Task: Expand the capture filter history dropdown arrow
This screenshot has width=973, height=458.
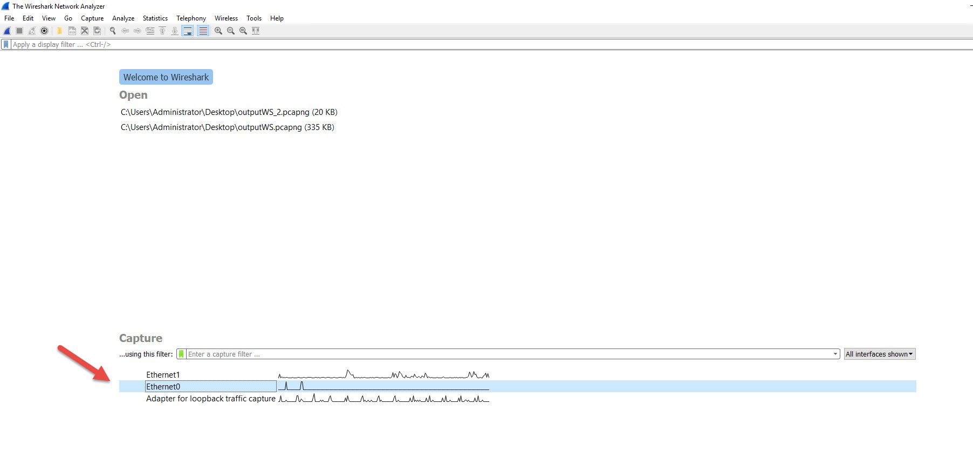Action: pyautogui.click(x=835, y=354)
